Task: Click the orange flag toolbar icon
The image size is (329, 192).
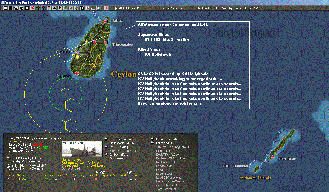Action: tap(49, 8)
